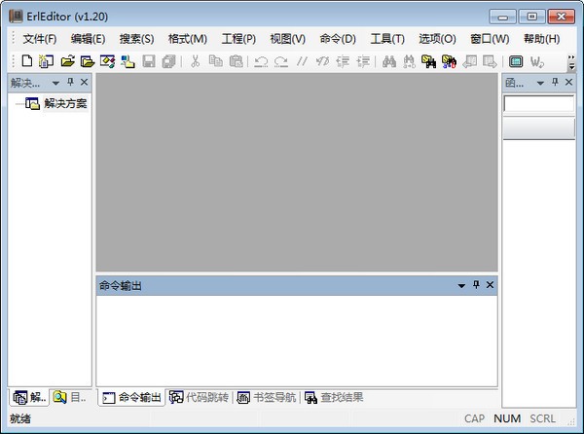Image resolution: width=584 pixels, height=434 pixels.
Task: Close the 命令输出 output panel
Action: tap(490, 285)
